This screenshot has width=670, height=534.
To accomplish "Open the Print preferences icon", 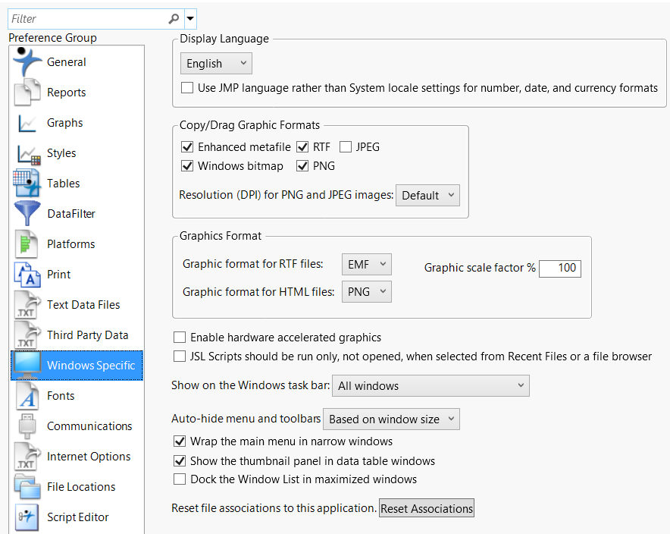I will (27, 275).
